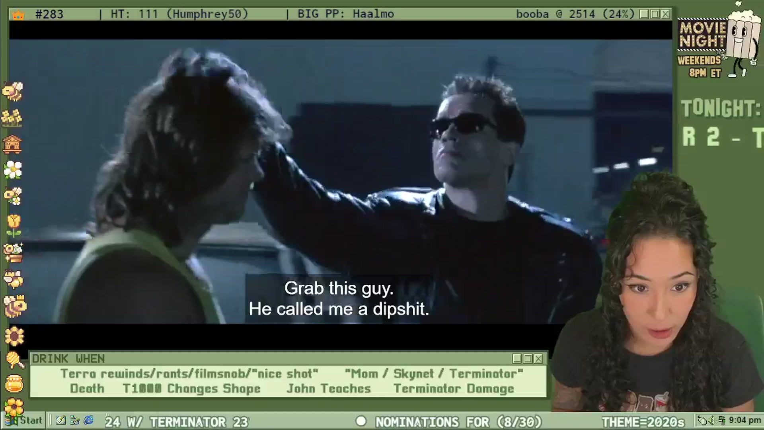Minimize the movie player window
This screenshot has height=430, width=764.
[644, 14]
